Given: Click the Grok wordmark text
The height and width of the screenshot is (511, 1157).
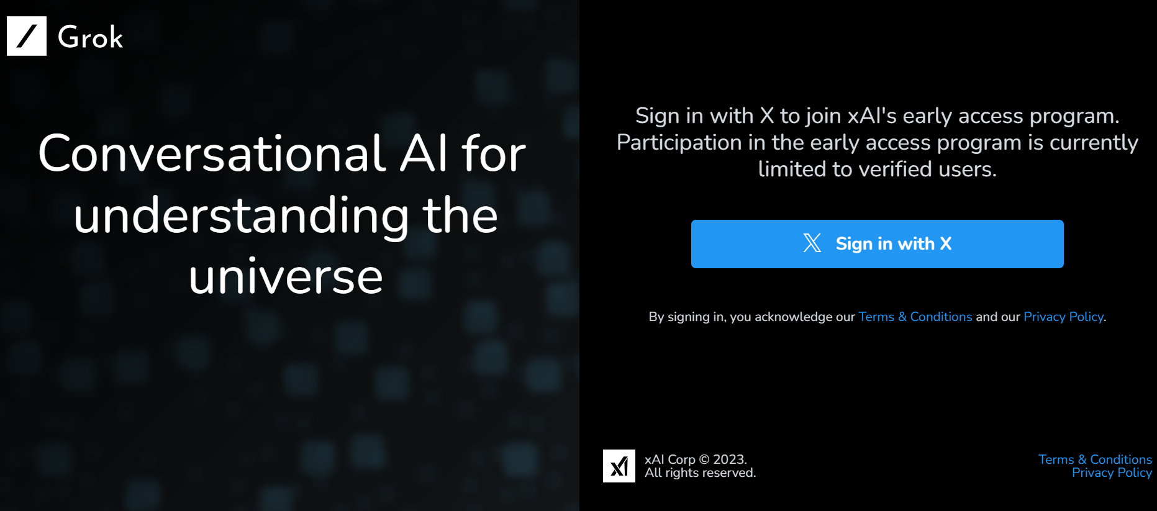Looking at the screenshot, I should 91,37.
